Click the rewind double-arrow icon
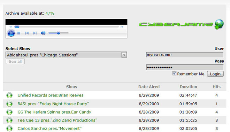Image resolution: width=230 pixels, height=132 pixels. pos(11,27)
